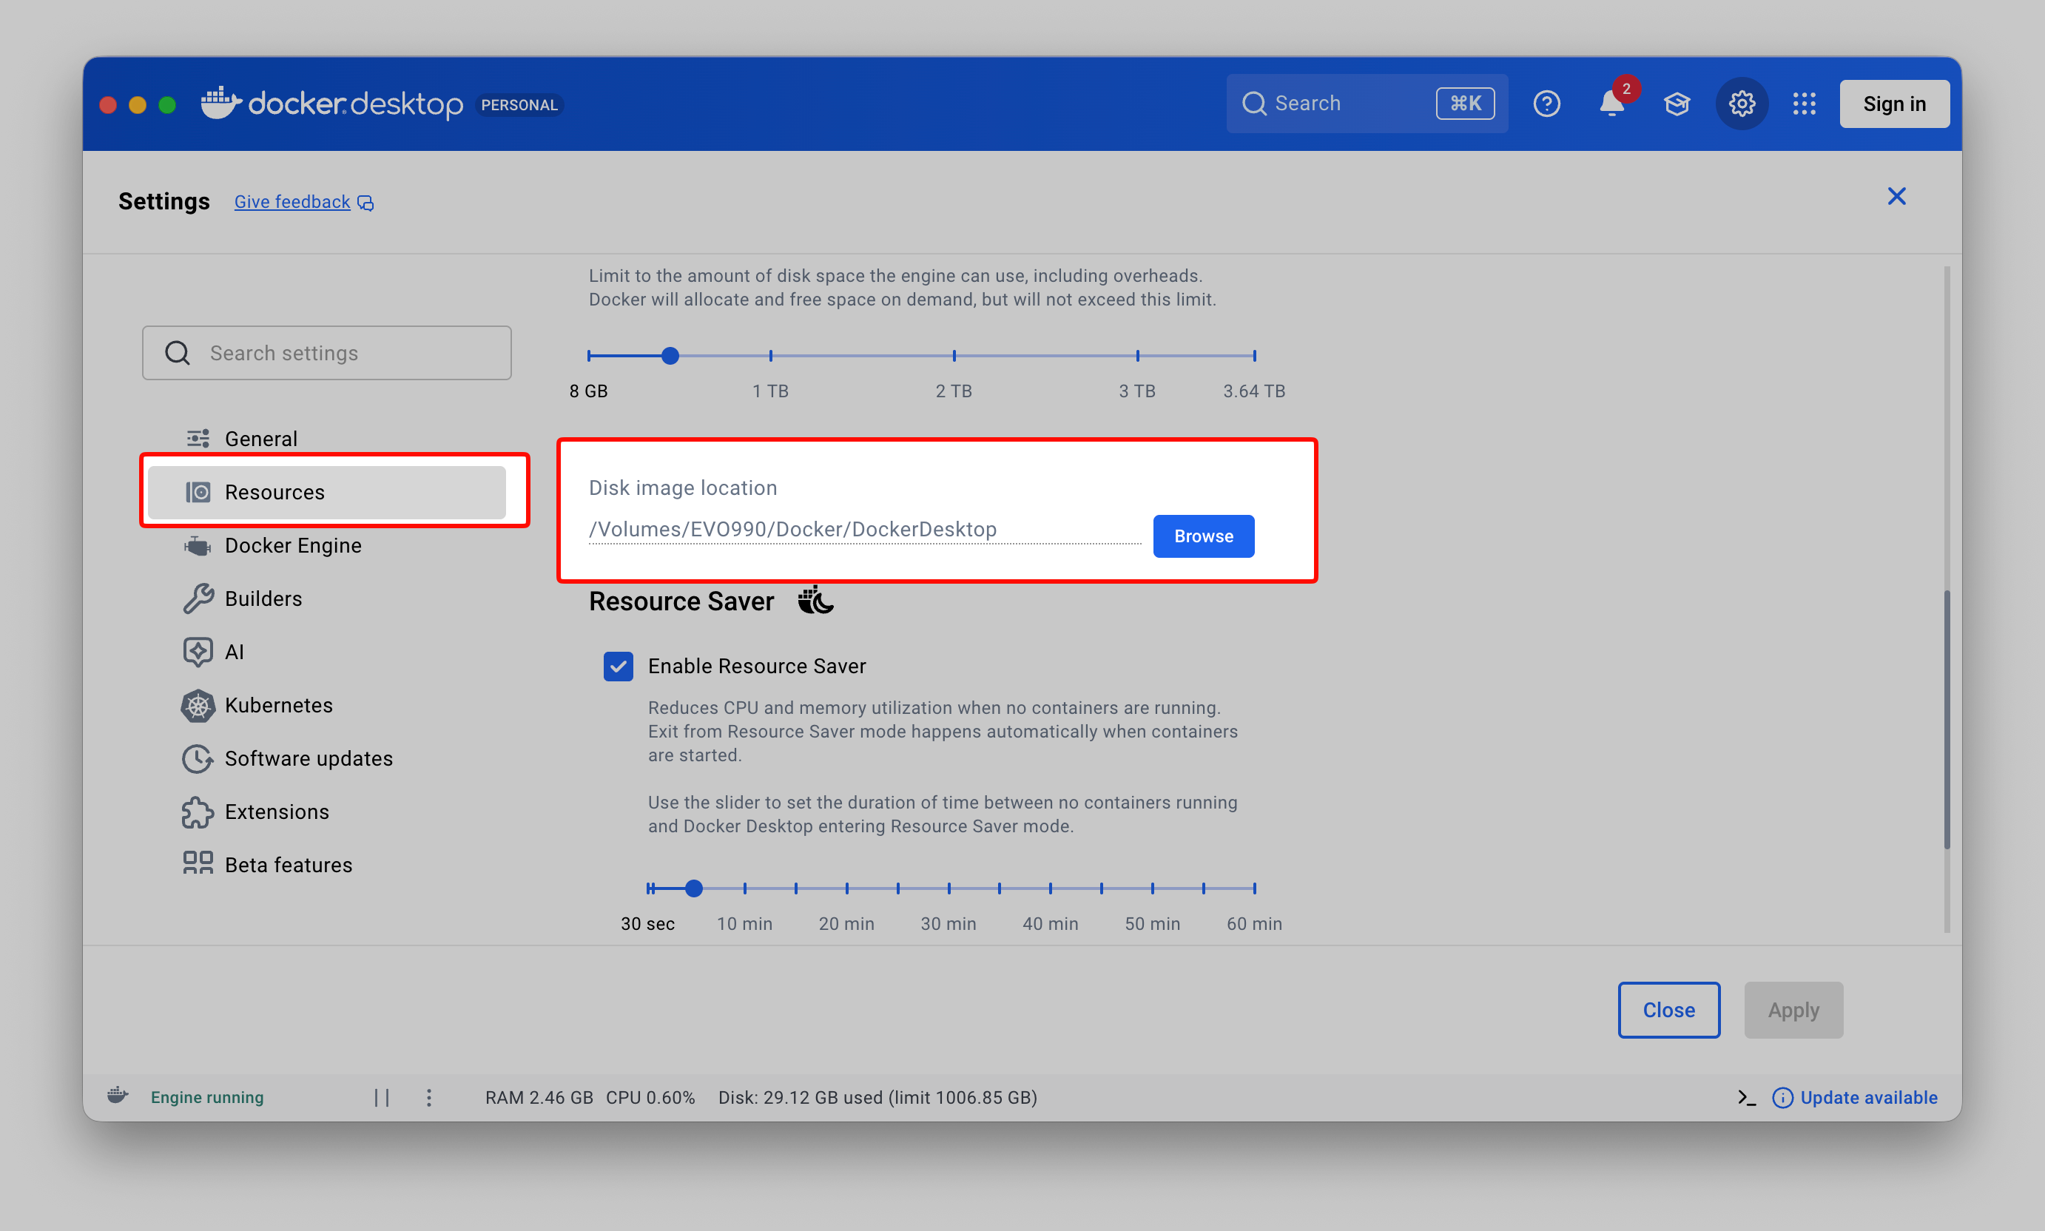2045x1231 pixels.
Task: Click the settings gear icon
Action: click(1742, 104)
